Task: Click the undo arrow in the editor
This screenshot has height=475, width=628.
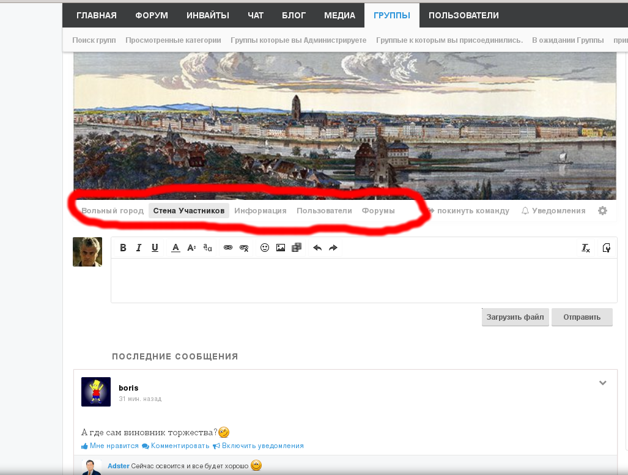Action: (x=317, y=248)
